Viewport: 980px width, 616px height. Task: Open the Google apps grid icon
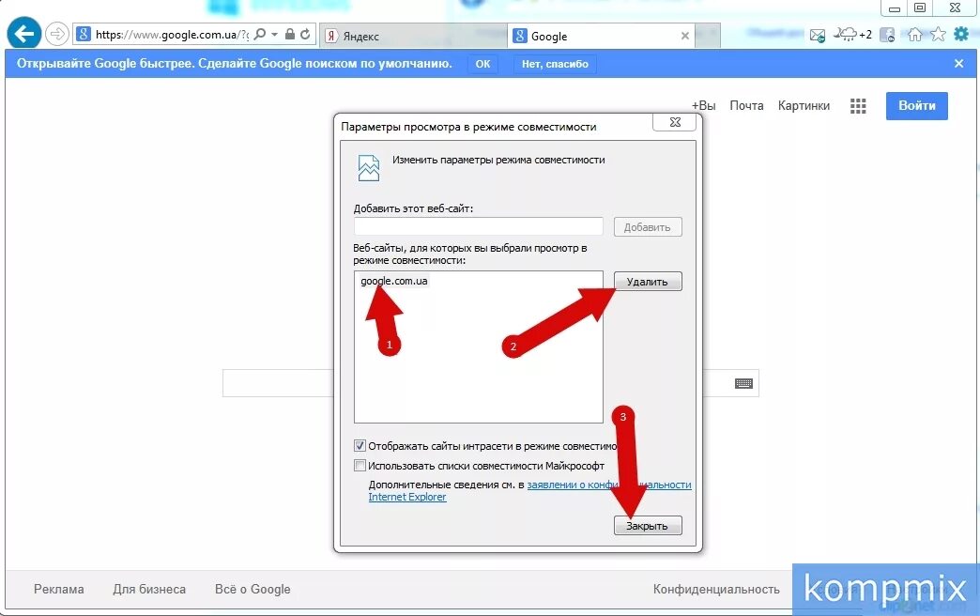coord(857,106)
